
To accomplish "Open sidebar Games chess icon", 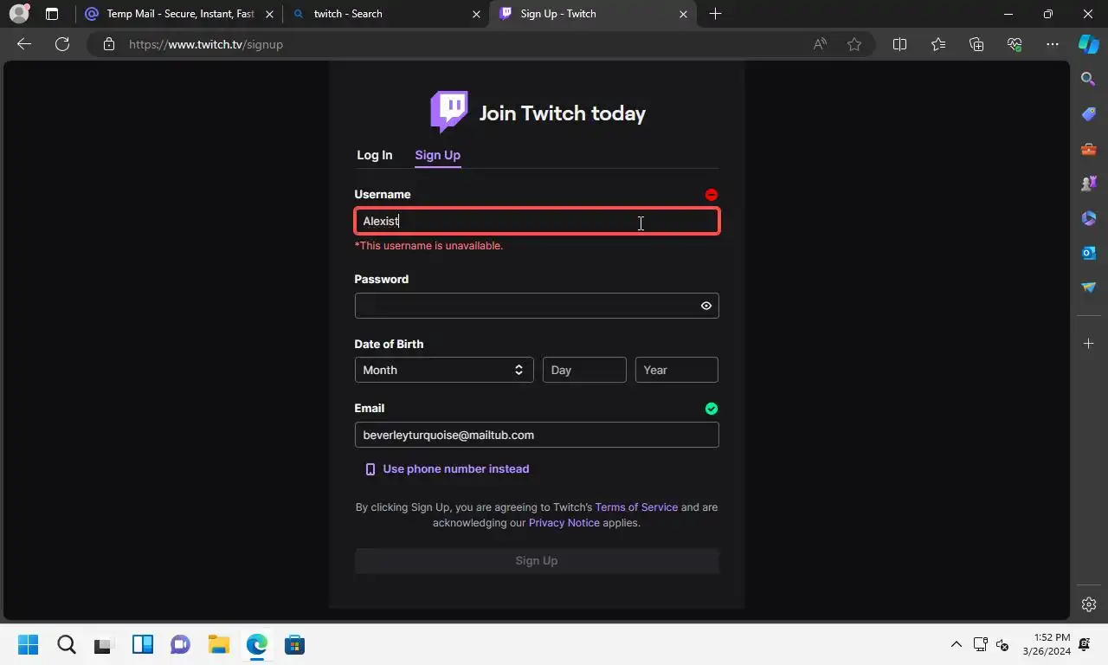I will [1089, 184].
